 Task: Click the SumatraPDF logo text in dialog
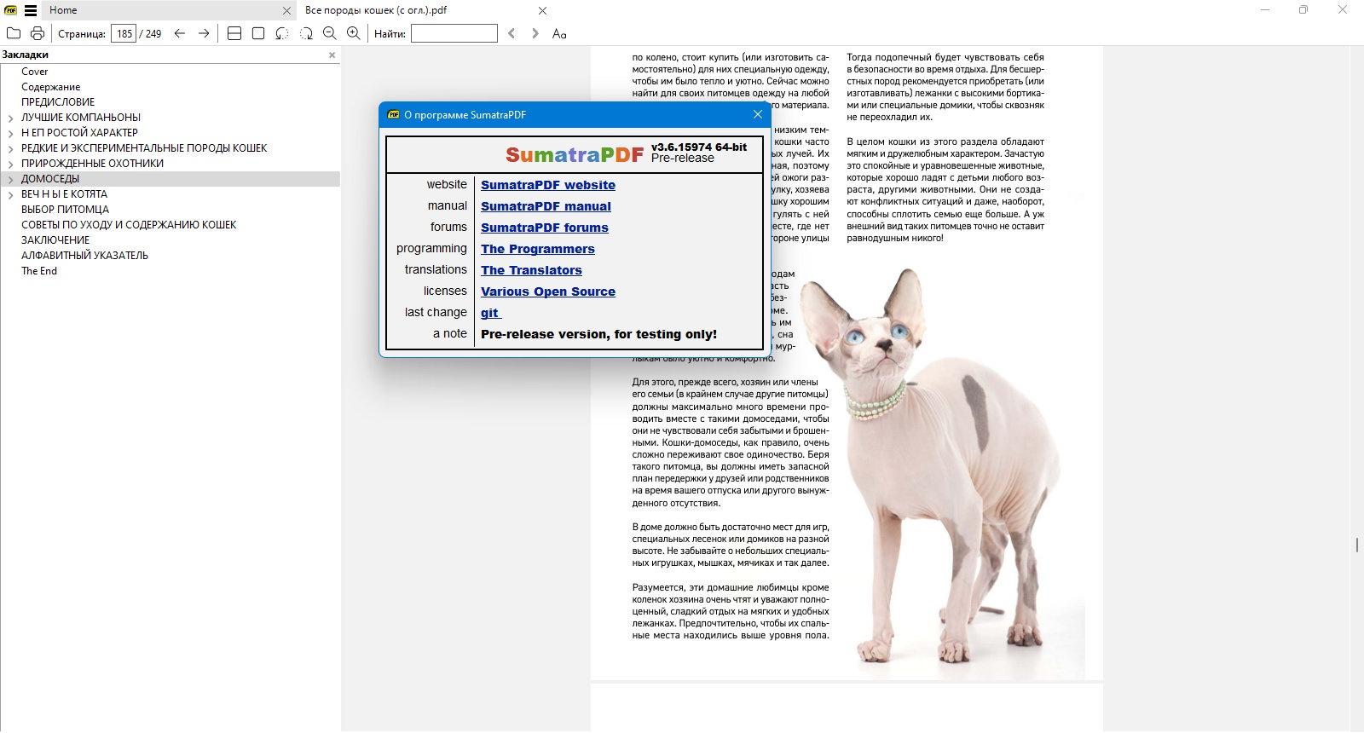pos(575,154)
